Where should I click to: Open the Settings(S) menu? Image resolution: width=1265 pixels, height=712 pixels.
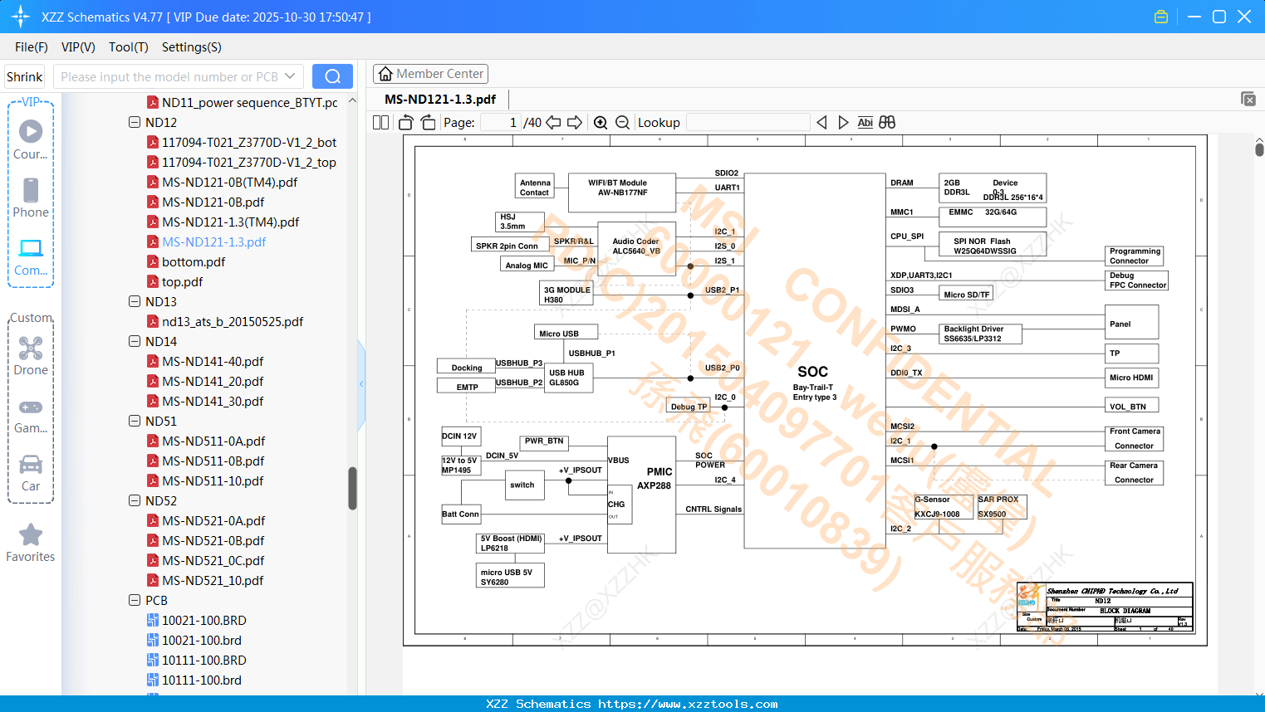tap(192, 47)
